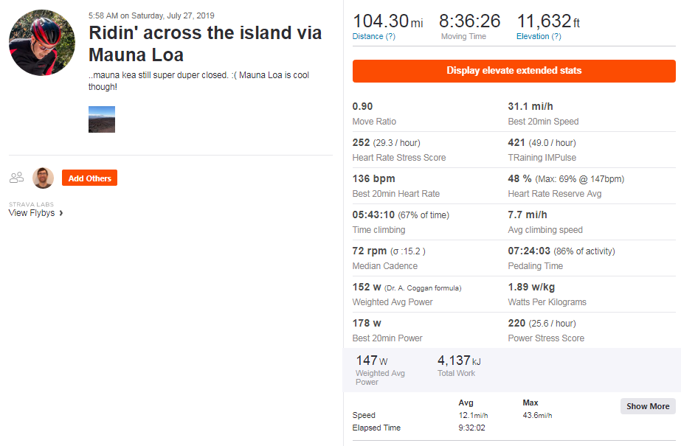The height and width of the screenshot is (446, 681).
Task: Open the View Flybys link
Action: (32, 213)
